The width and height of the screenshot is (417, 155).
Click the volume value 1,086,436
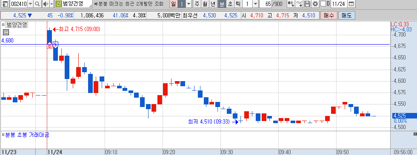pyautogui.click(x=92, y=15)
